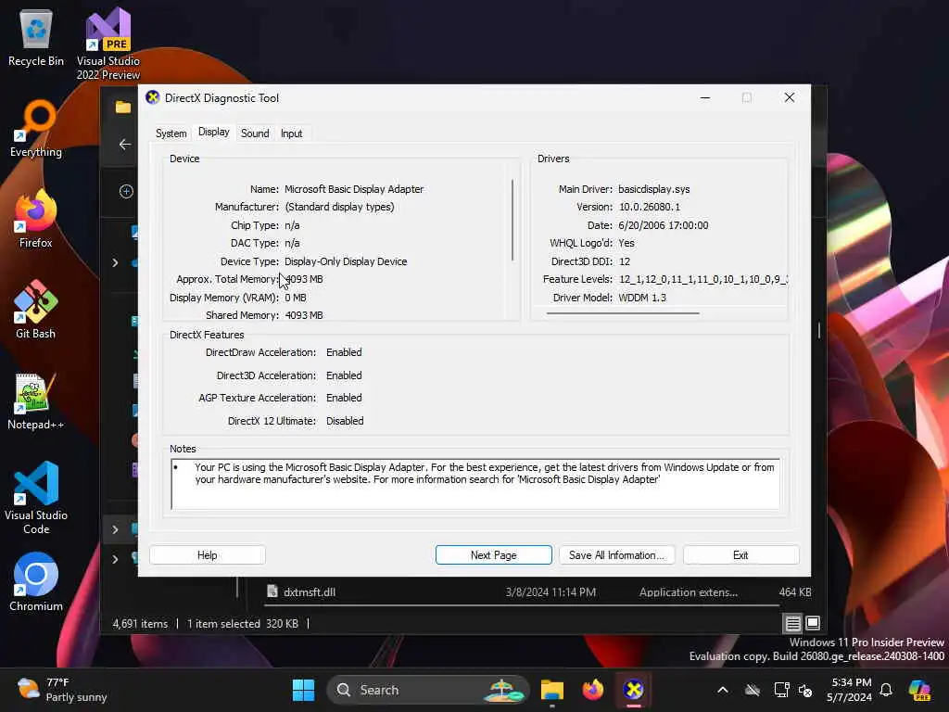
Task: Open Firefox from the taskbar
Action: [593, 690]
